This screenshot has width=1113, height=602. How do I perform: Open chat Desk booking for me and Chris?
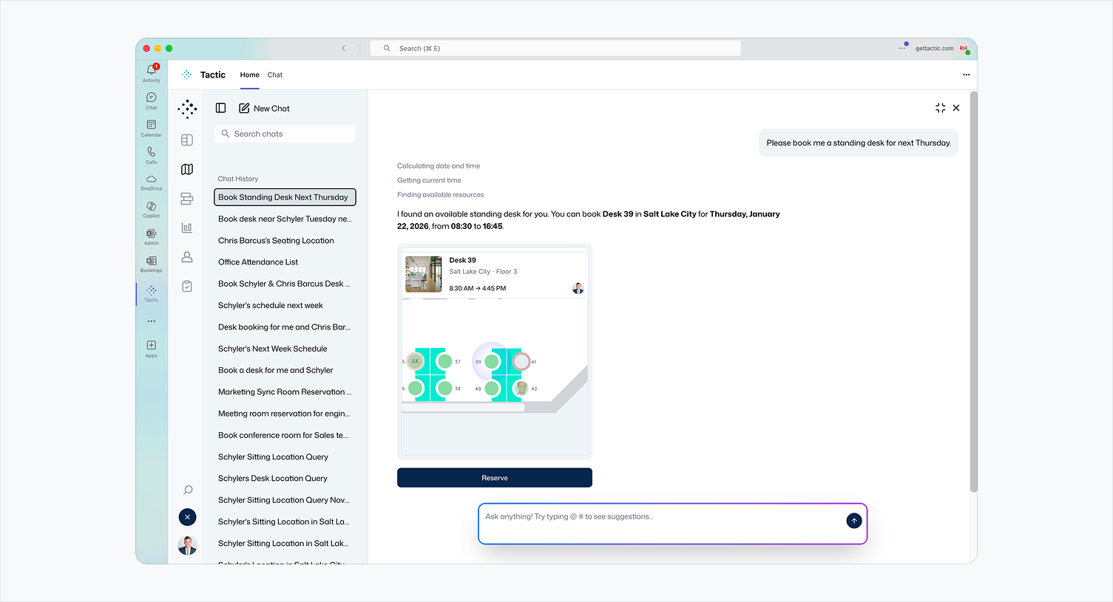pos(285,327)
